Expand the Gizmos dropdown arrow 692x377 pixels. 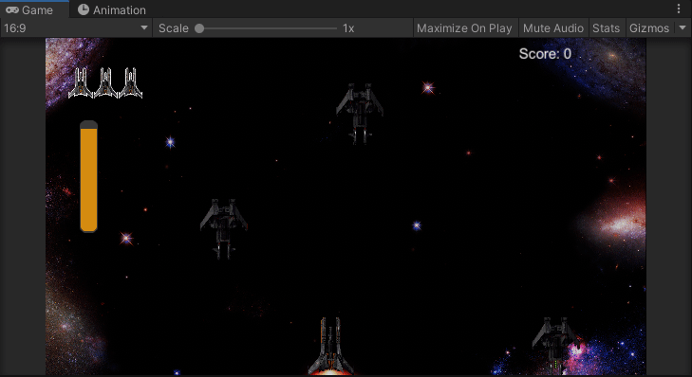[x=683, y=27]
